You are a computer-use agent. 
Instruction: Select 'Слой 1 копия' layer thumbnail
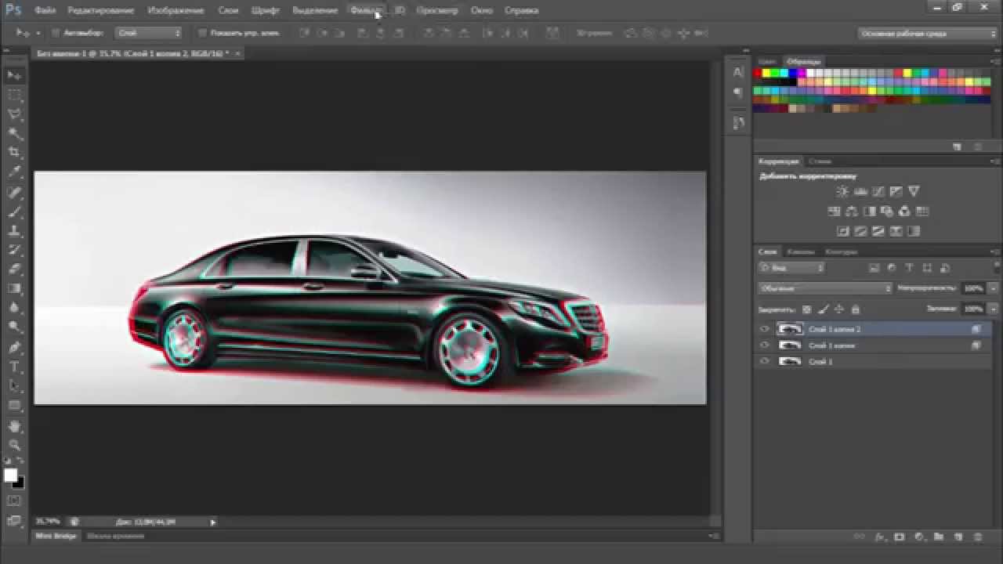click(789, 345)
